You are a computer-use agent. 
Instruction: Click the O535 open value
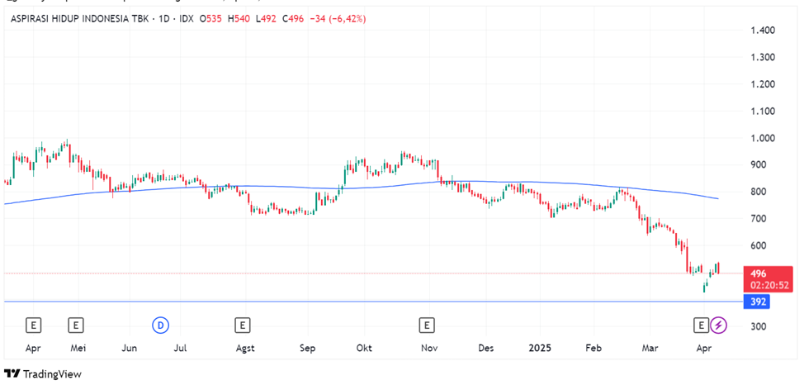(x=212, y=20)
